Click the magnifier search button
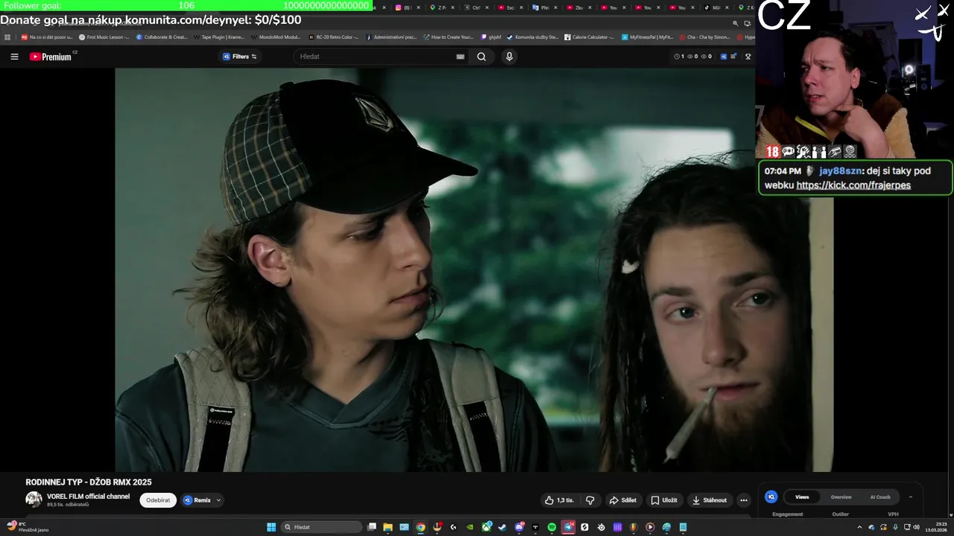Screen dimensions: 954x536 pos(481,57)
